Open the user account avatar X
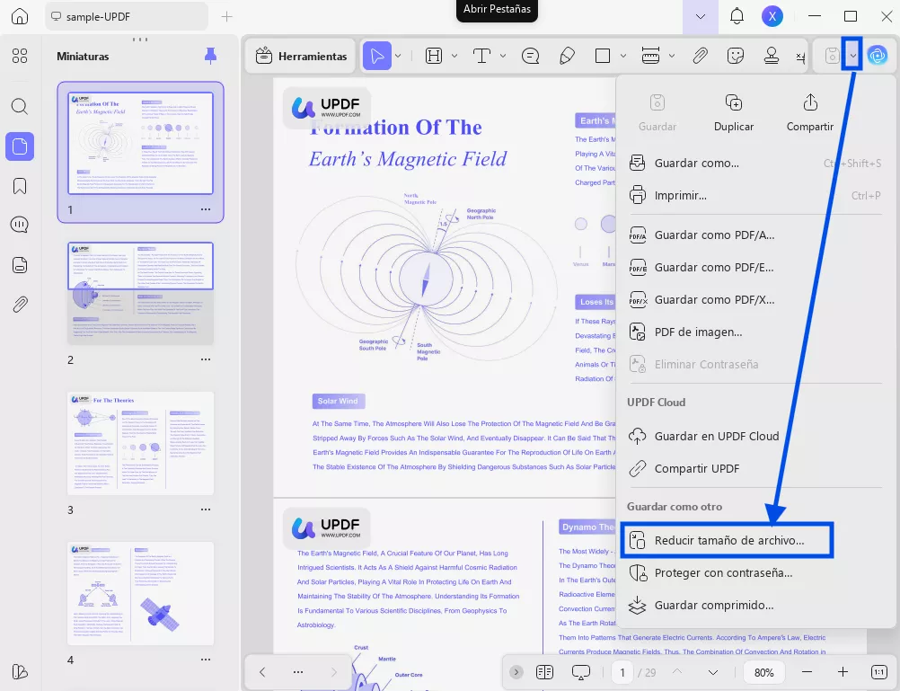The height and width of the screenshot is (691, 900). (772, 17)
